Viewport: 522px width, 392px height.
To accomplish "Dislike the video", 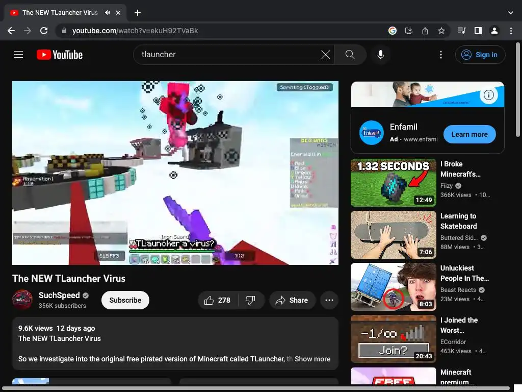I will pyautogui.click(x=250, y=300).
